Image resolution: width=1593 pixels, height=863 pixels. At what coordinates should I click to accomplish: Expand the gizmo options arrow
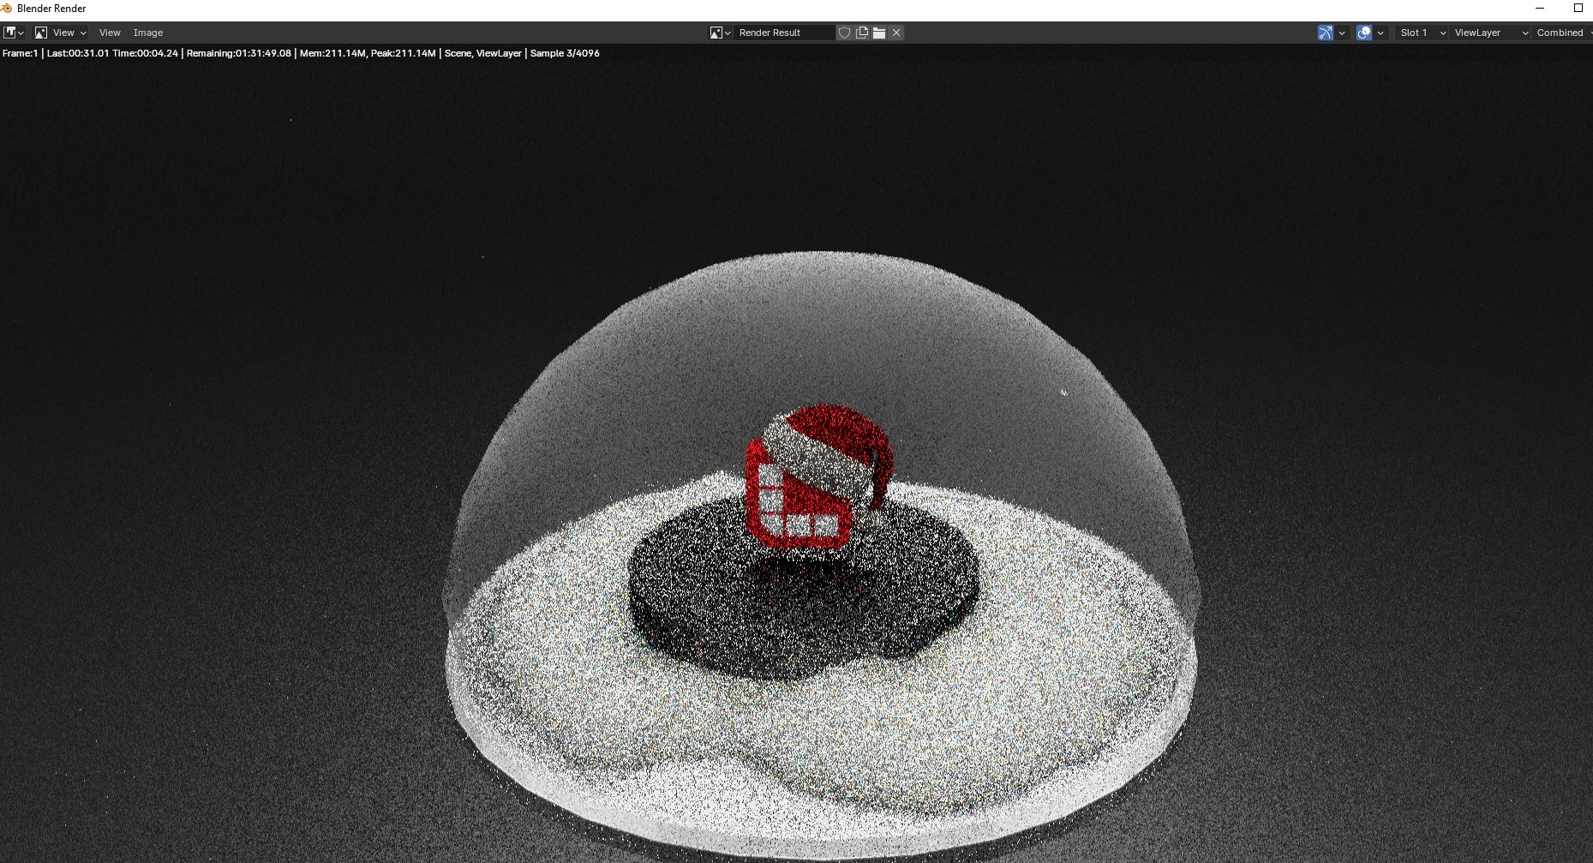coord(1342,33)
